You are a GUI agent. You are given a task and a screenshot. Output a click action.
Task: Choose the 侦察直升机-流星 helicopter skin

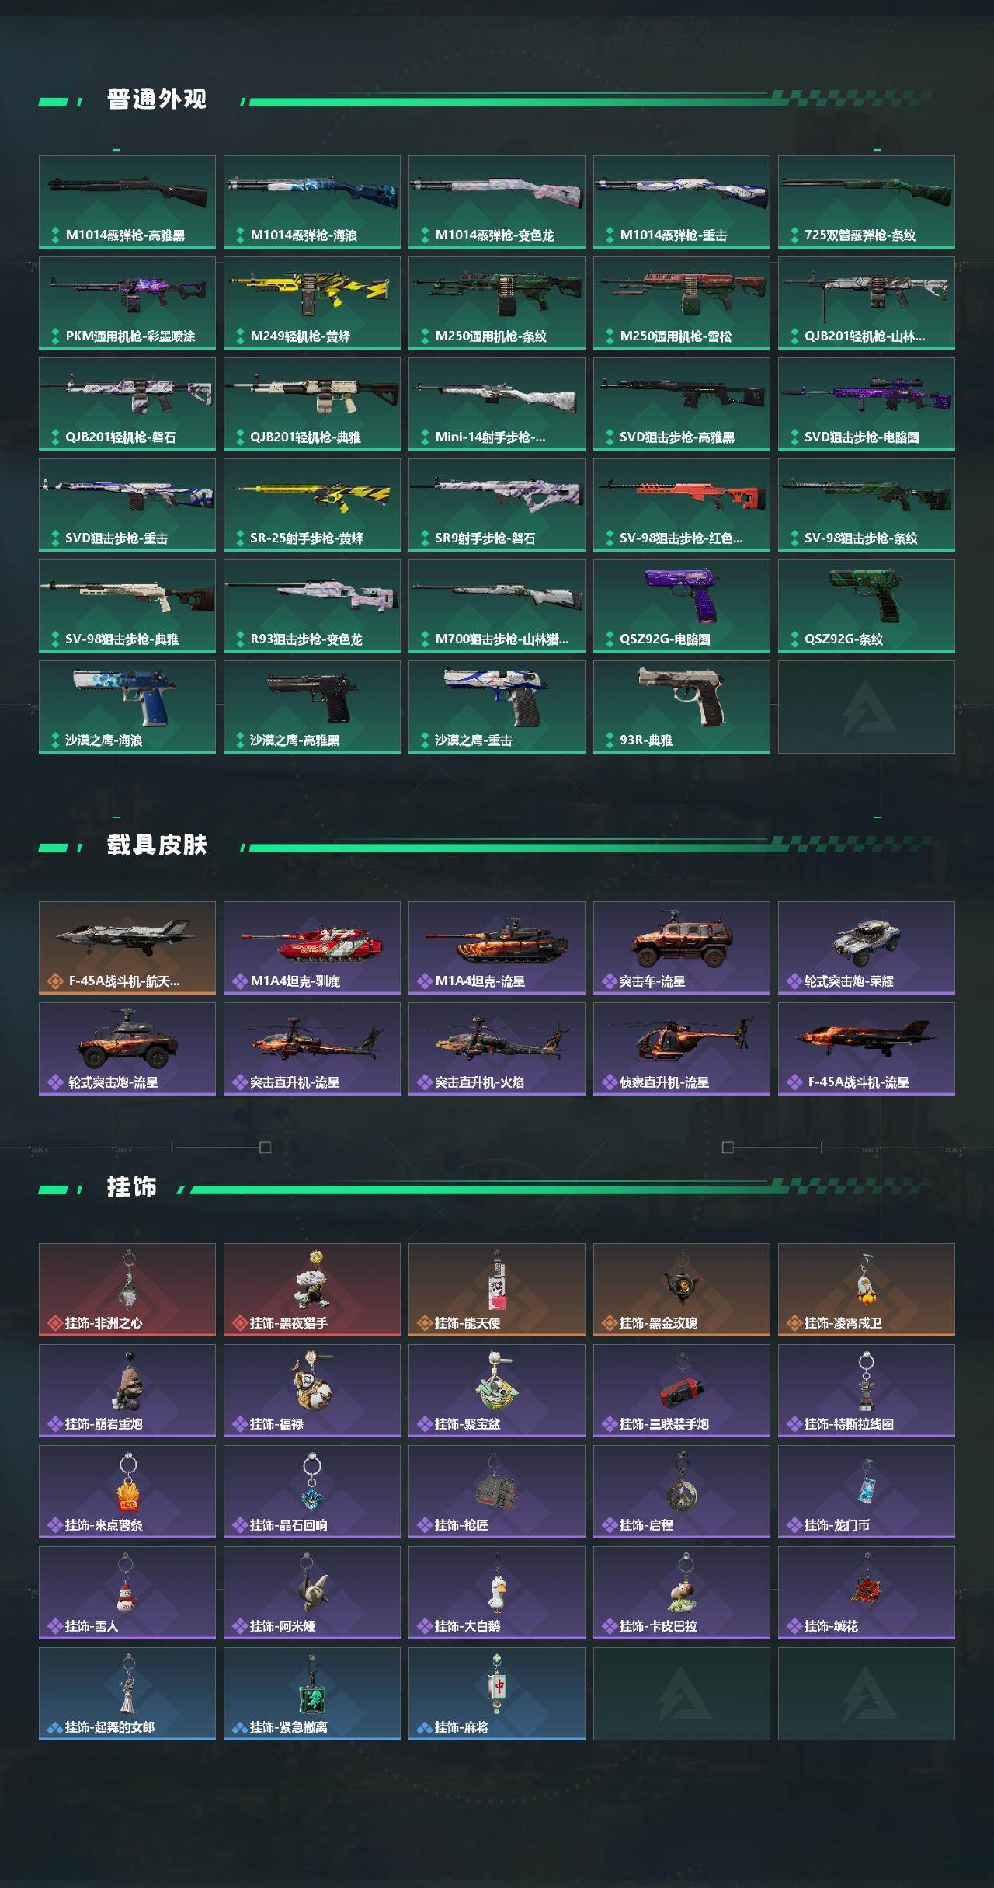coord(682,1049)
